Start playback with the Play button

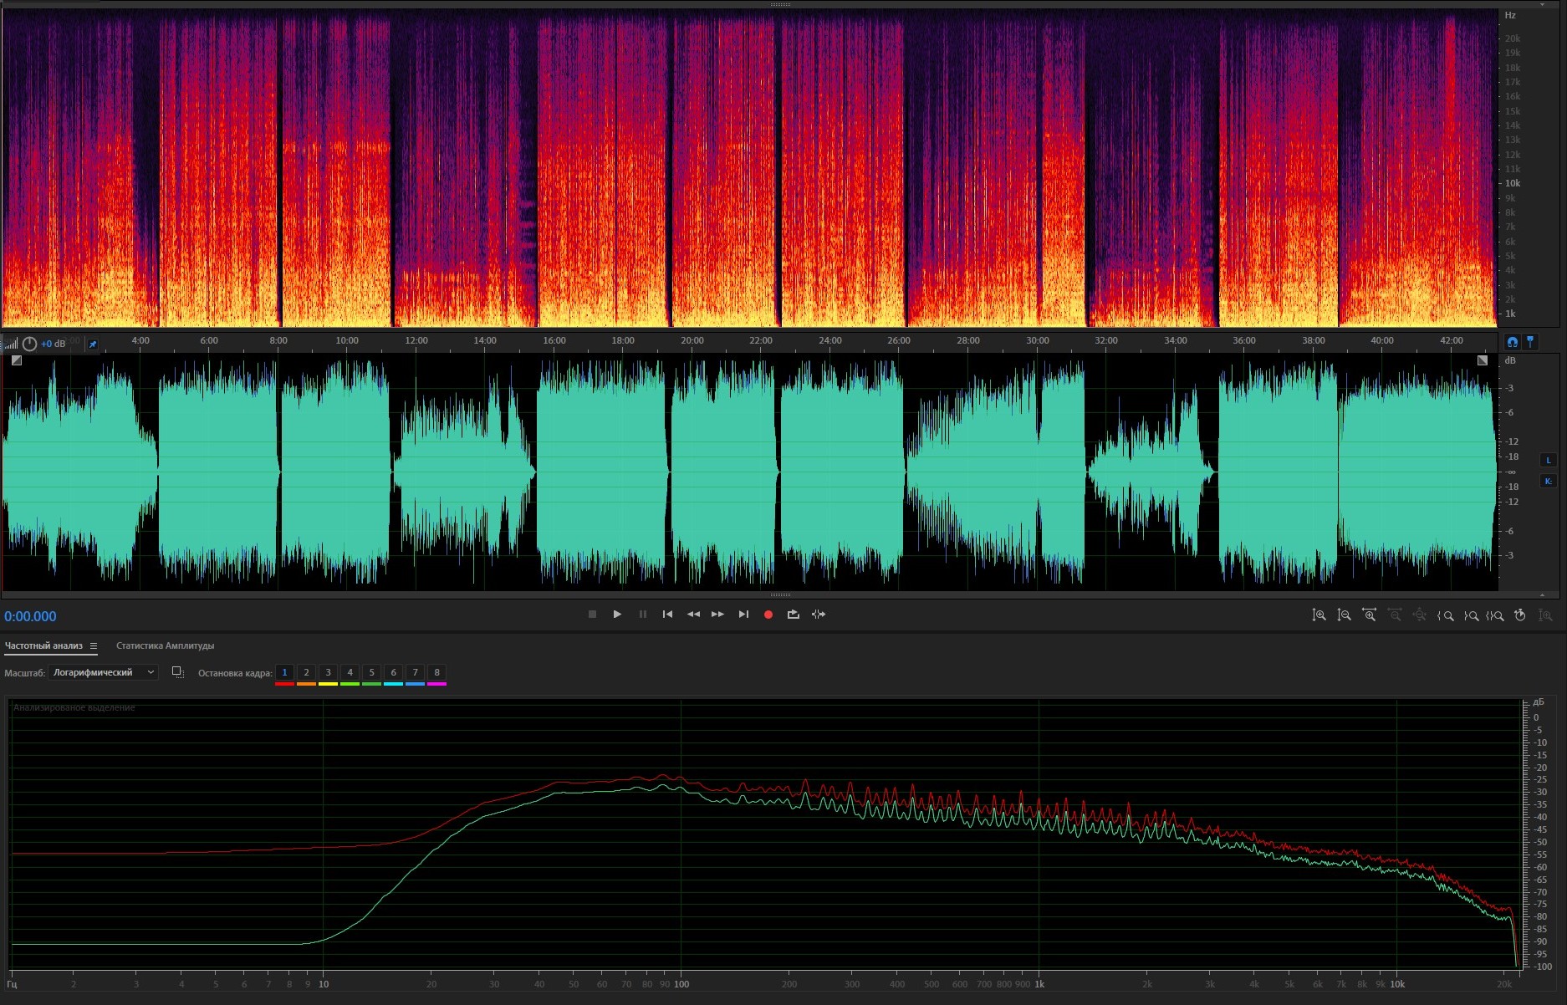point(617,615)
